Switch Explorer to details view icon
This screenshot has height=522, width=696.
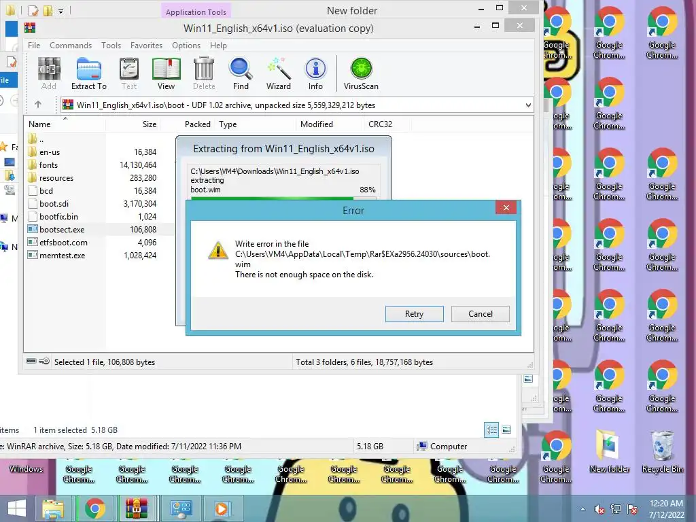(491, 430)
